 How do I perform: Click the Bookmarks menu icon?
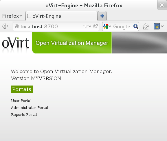157,26
